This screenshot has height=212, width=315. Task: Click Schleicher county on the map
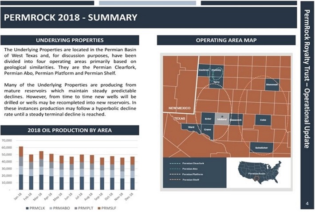pyautogui.click(x=262, y=147)
